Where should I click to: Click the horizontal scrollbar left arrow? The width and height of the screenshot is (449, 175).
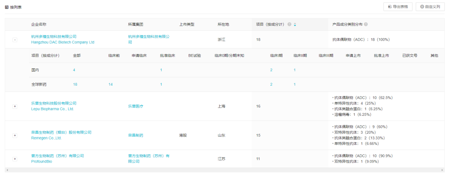click(x=7, y=170)
